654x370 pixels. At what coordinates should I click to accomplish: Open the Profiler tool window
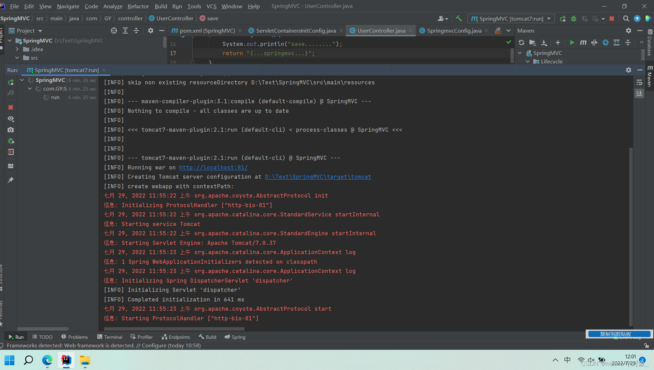141,337
